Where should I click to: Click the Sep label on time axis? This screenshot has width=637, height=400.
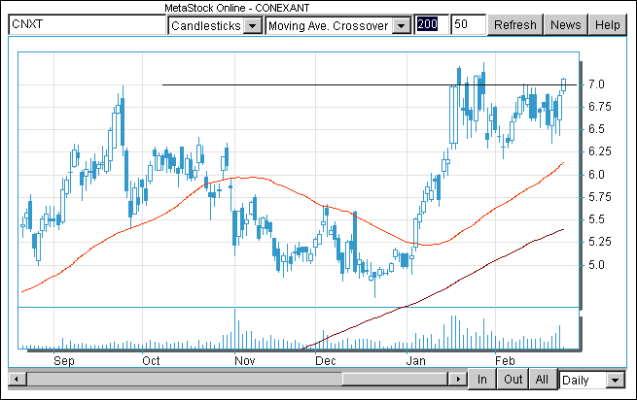pyautogui.click(x=64, y=360)
